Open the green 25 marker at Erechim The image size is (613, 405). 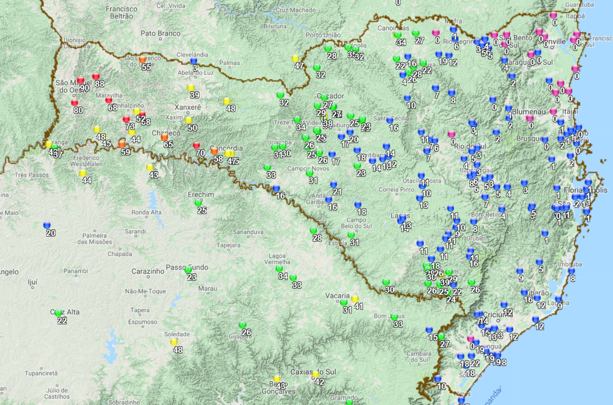pyautogui.click(x=198, y=203)
